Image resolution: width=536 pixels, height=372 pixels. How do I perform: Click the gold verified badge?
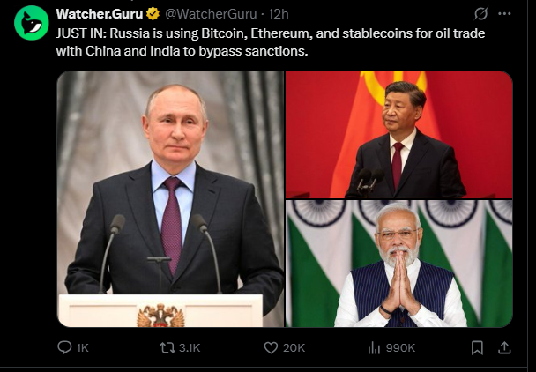click(x=152, y=14)
